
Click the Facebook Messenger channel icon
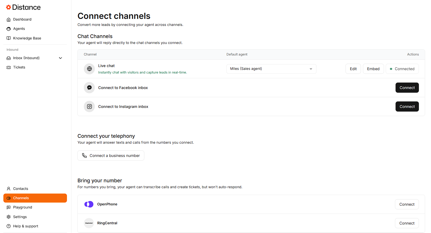point(89,88)
